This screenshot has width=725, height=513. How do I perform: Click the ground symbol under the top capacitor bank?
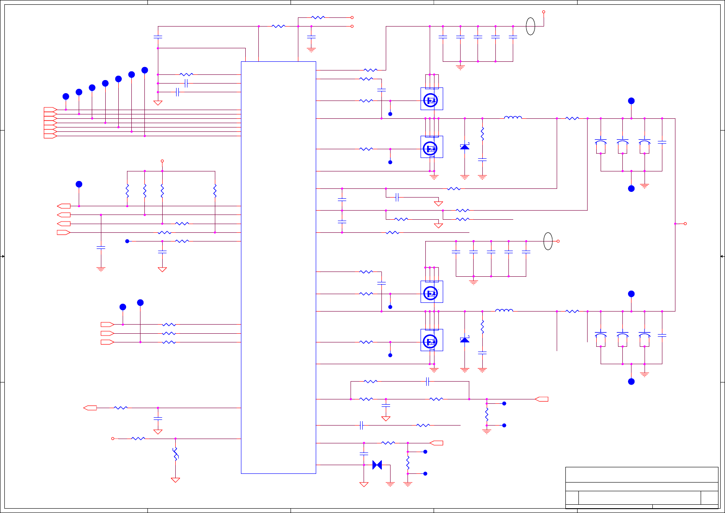460,67
